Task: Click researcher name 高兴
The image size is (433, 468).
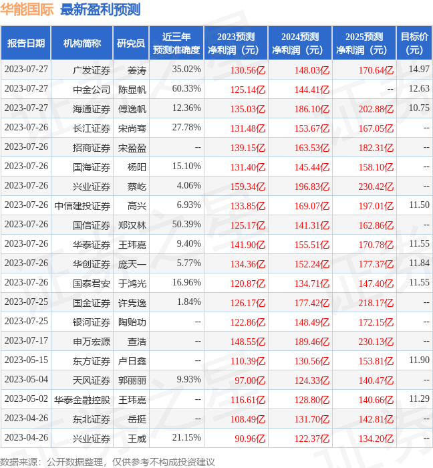Action: coord(137,206)
